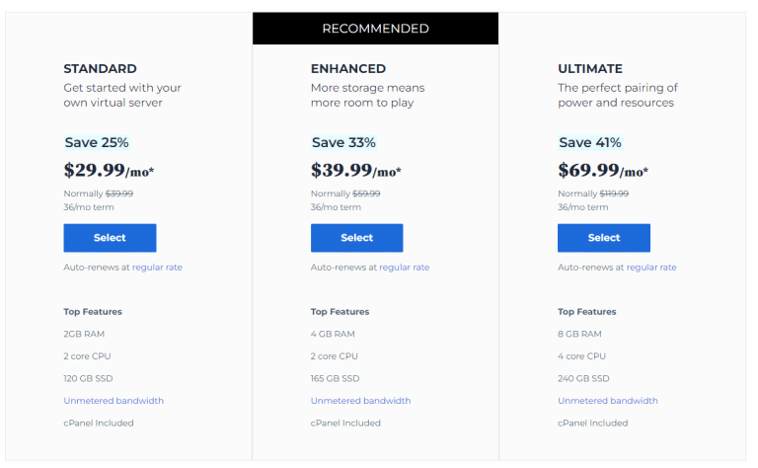Open regular rate link under Ultimate plan
This screenshot has height=468, width=758.
coord(651,268)
